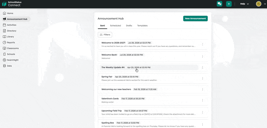Click the Home sidebar icon
Viewport: 267px width, 128px height.
(4, 13)
